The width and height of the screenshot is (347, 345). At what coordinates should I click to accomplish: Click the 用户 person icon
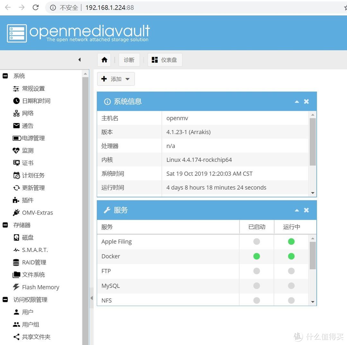16,312
